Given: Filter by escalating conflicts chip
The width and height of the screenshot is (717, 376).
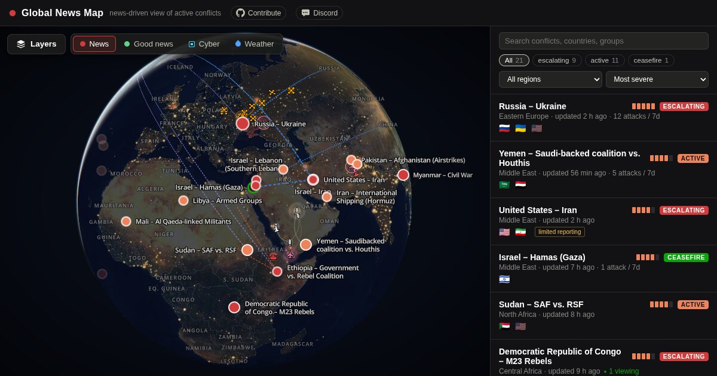Looking at the screenshot, I should point(557,60).
